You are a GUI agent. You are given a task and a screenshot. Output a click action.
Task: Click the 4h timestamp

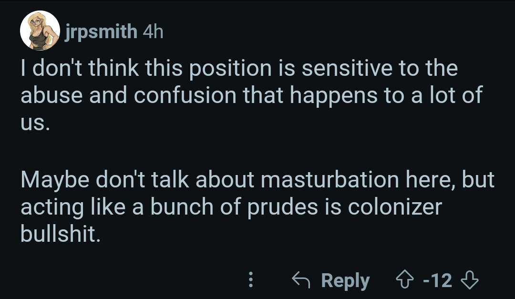(x=153, y=32)
